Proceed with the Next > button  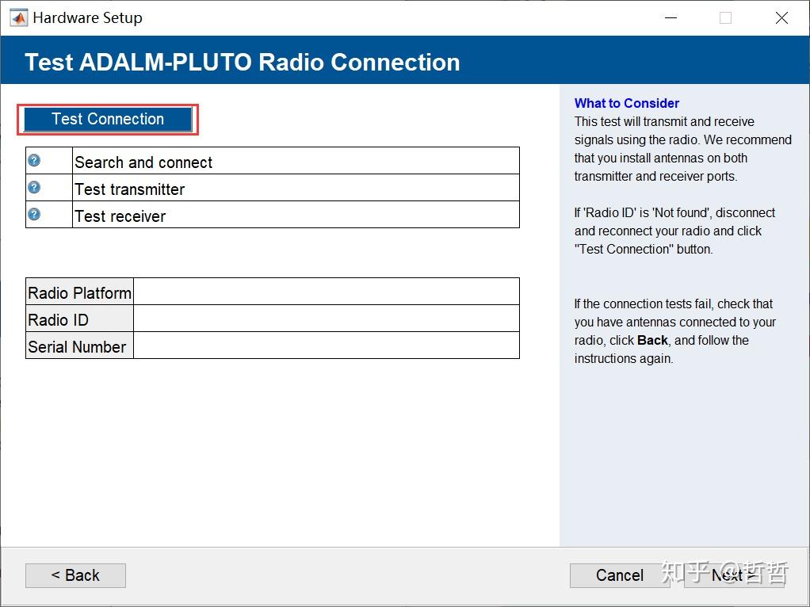(x=734, y=575)
